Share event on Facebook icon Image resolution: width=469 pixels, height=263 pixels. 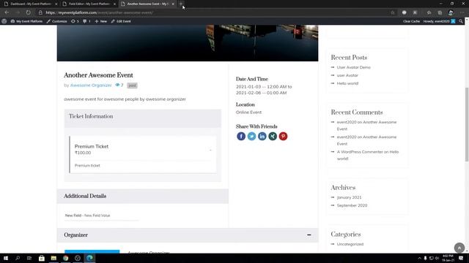241,137
